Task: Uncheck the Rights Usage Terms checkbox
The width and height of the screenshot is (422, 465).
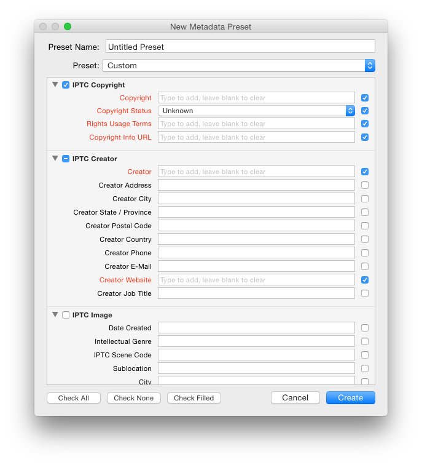Action: 365,124
